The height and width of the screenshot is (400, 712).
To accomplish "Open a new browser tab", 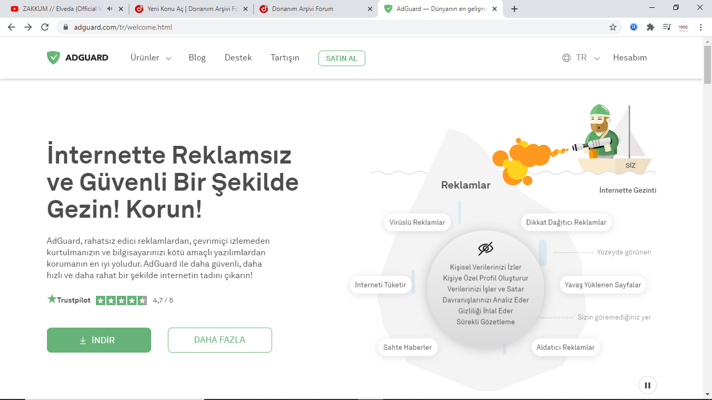I will 514,9.
